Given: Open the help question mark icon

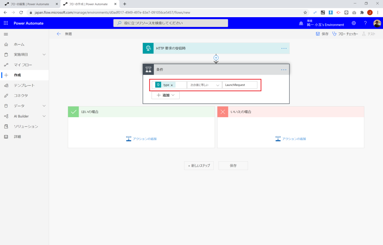Looking at the screenshot, I should coord(365,23).
